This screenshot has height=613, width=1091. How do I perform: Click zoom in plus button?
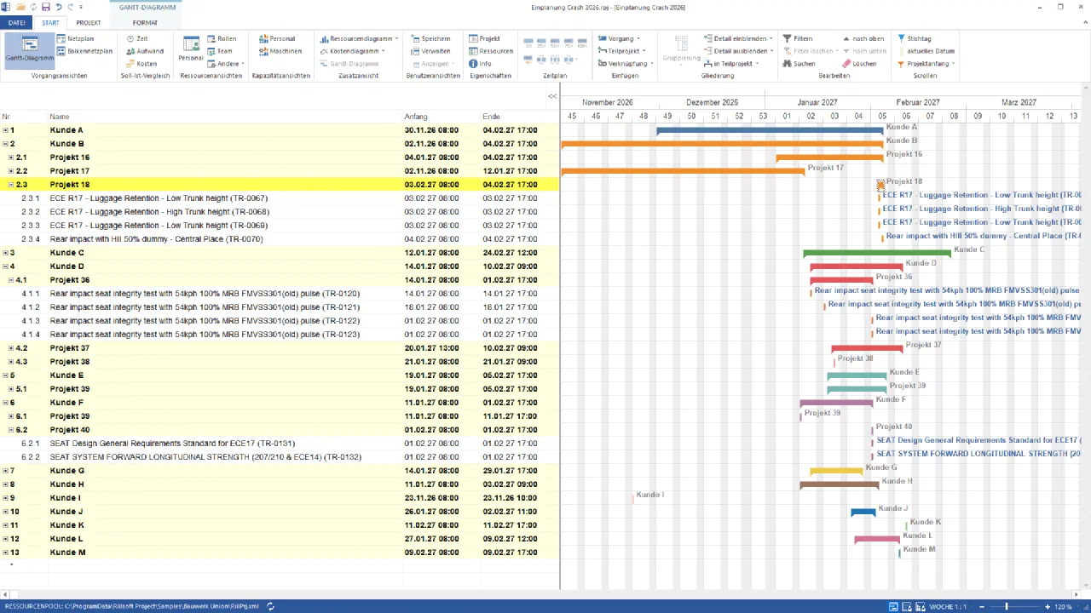tap(1047, 606)
